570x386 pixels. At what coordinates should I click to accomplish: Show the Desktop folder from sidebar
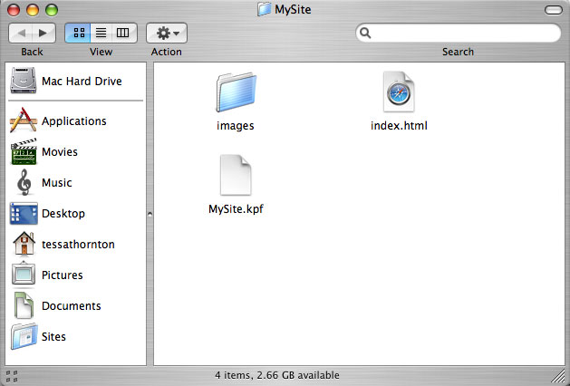tap(48, 213)
